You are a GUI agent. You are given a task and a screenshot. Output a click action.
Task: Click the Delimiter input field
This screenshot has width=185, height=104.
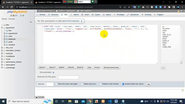[x=50, y=84]
